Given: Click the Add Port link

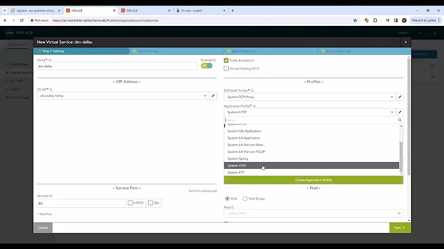Looking at the screenshot, I should tap(45, 214).
